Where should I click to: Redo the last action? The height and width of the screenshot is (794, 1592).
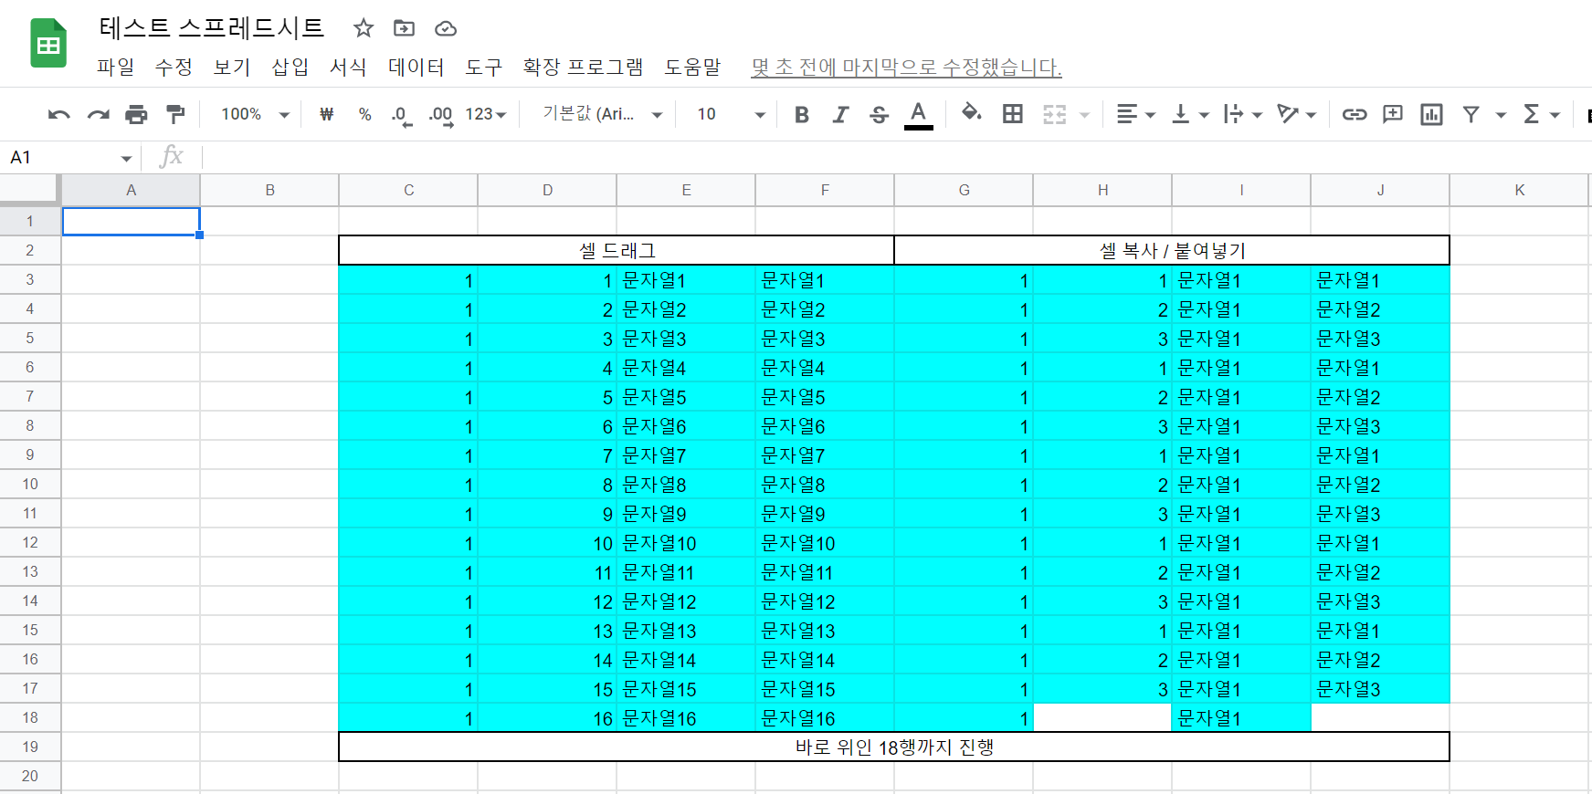point(98,114)
